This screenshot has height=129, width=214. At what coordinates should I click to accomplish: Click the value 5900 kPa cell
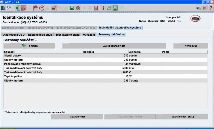pyautogui.click(x=106, y=68)
